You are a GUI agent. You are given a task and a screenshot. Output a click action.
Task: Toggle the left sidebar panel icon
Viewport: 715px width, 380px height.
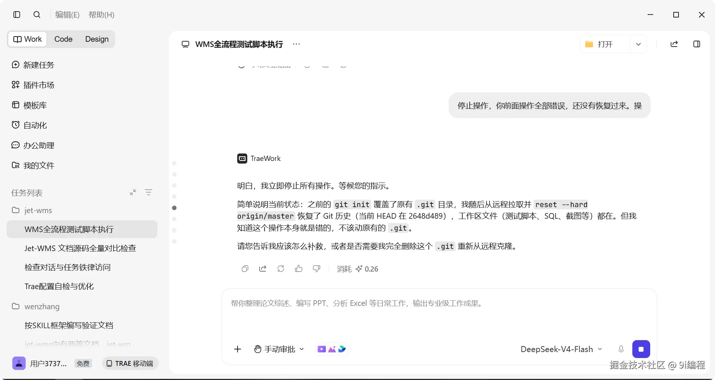click(x=17, y=15)
